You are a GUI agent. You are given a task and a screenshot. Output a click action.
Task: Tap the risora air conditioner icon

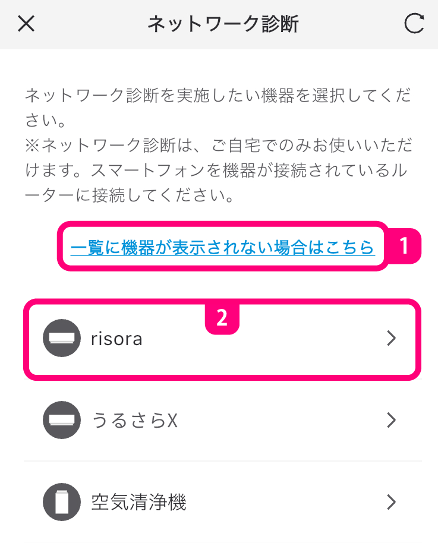(62, 339)
